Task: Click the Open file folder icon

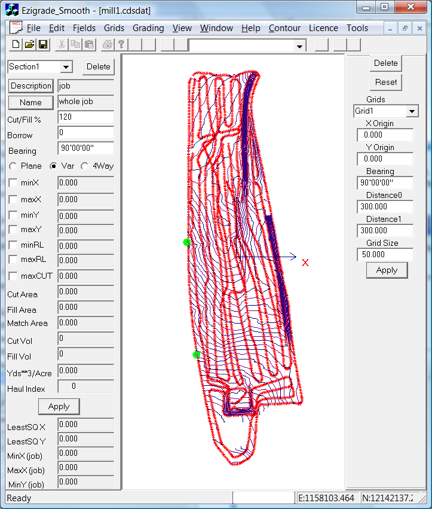Action: (x=29, y=45)
